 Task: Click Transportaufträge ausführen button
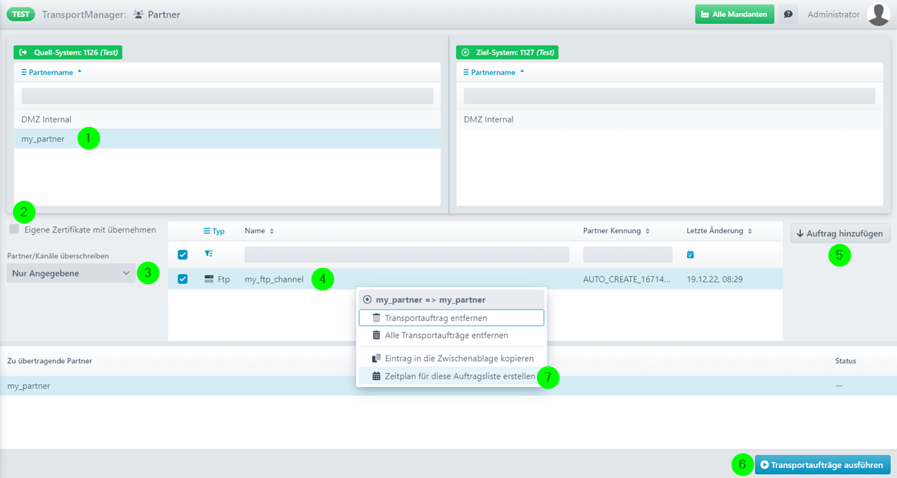(x=822, y=465)
